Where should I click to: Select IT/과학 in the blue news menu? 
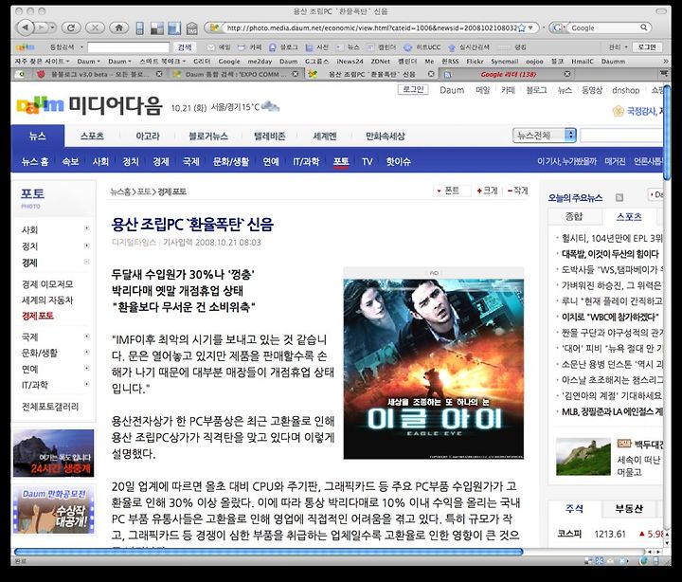[x=306, y=161]
